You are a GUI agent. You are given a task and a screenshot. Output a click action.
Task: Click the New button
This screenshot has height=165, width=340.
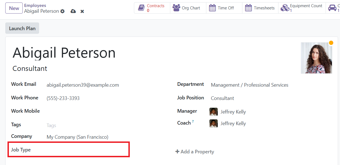point(14,8)
